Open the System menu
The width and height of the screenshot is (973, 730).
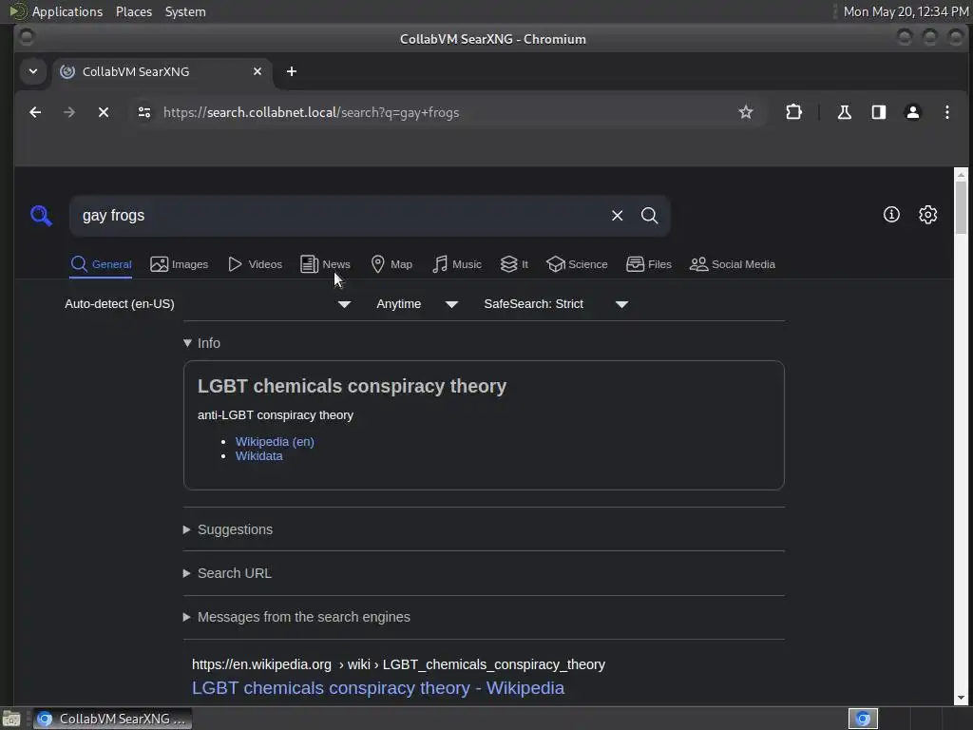coord(185,11)
